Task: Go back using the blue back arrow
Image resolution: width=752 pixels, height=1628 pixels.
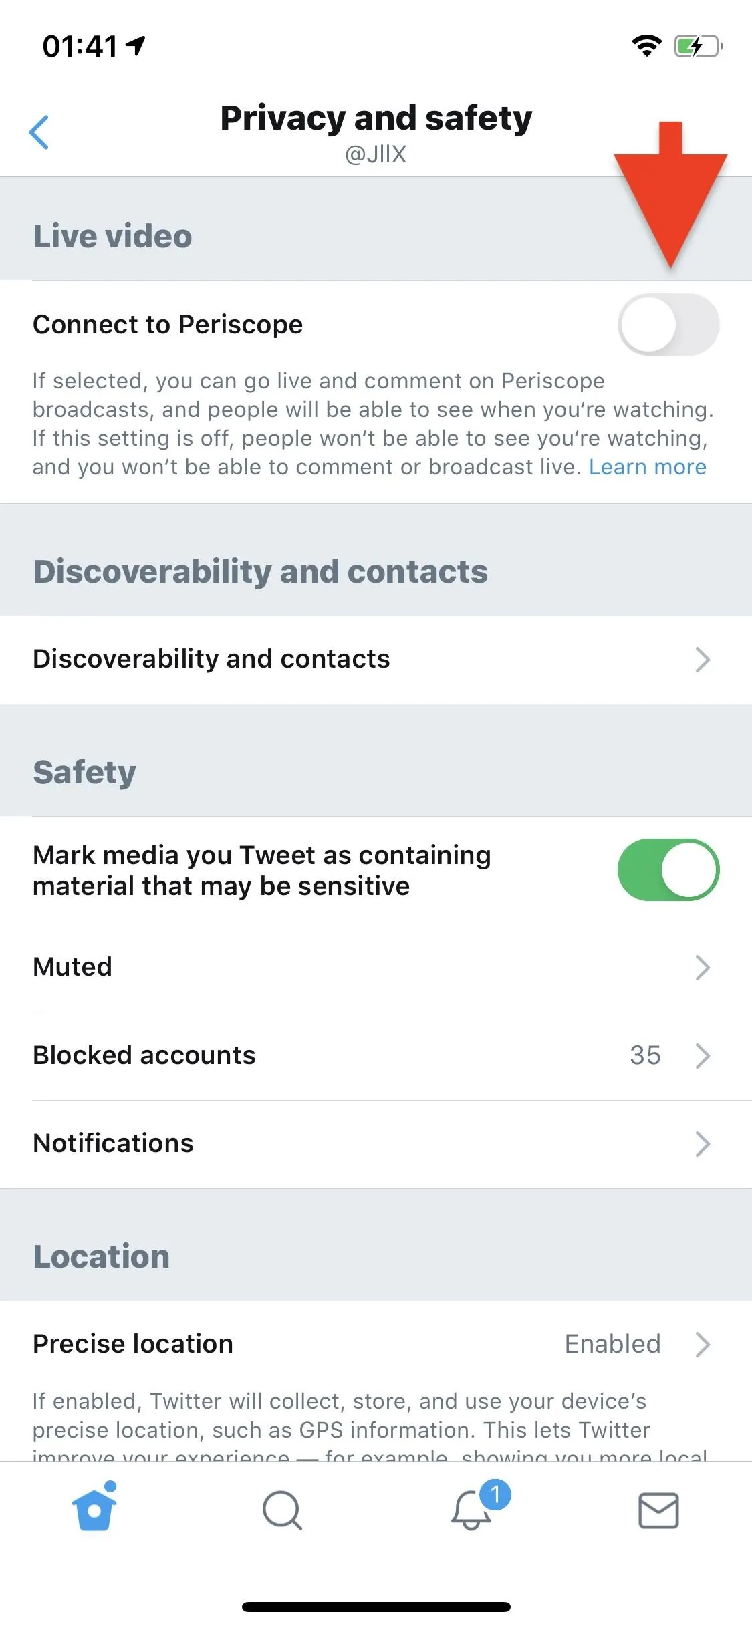Action: [39, 132]
